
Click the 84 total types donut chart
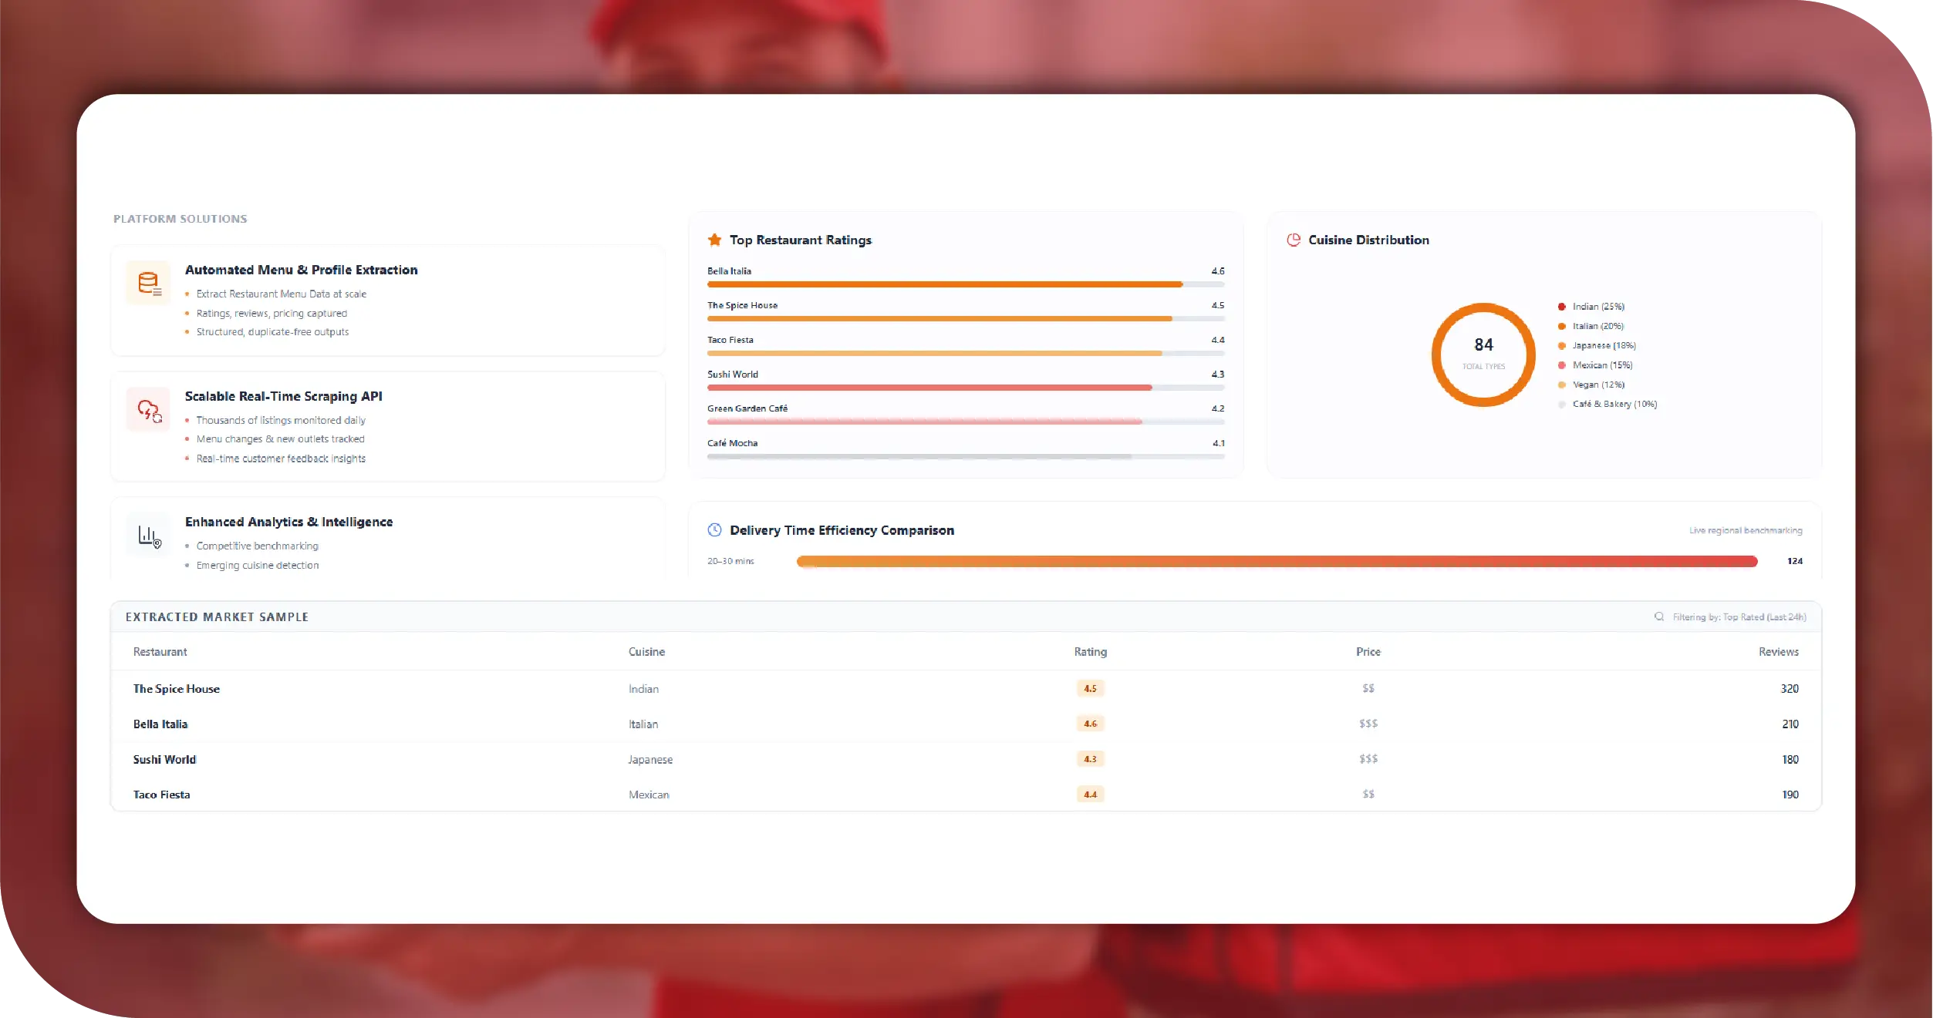tap(1483, 354)
